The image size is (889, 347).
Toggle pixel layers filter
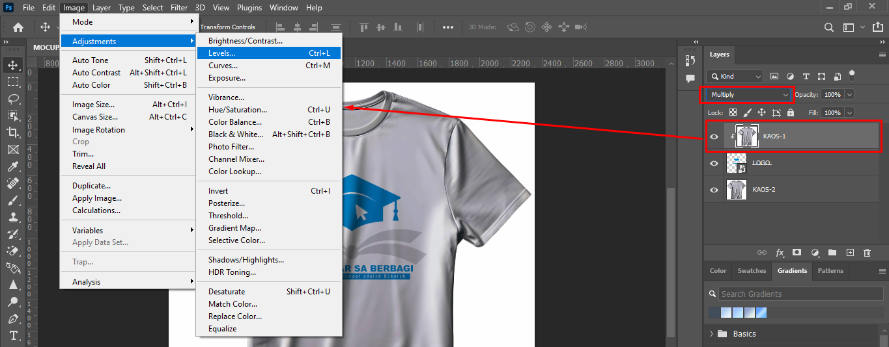pos(775,76)
